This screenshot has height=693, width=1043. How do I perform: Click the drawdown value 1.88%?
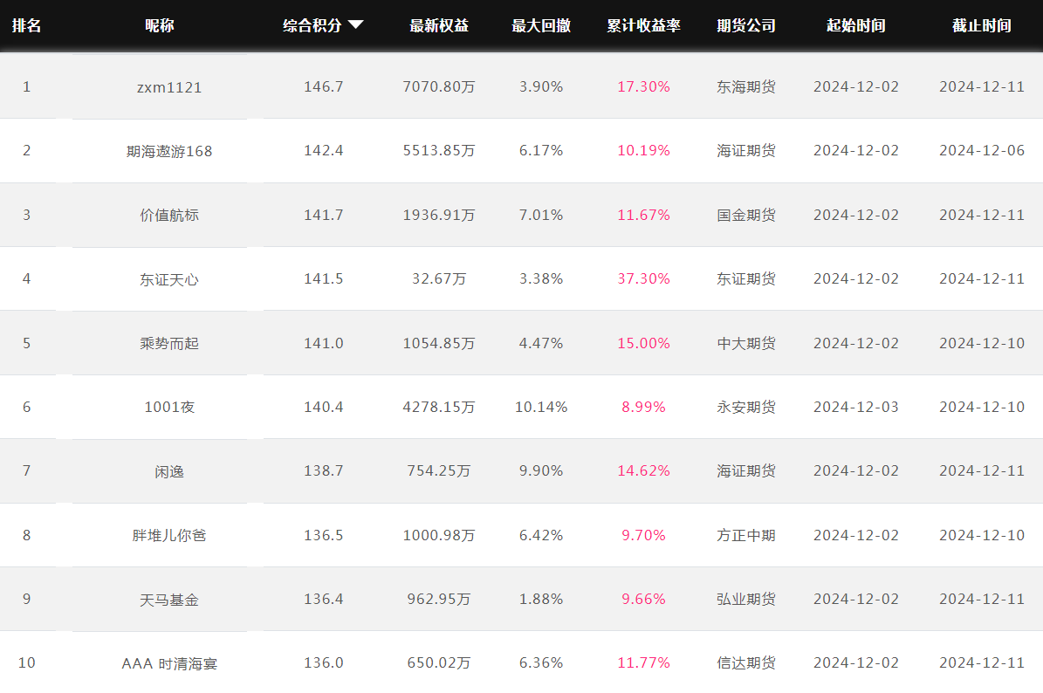point(541,600)
